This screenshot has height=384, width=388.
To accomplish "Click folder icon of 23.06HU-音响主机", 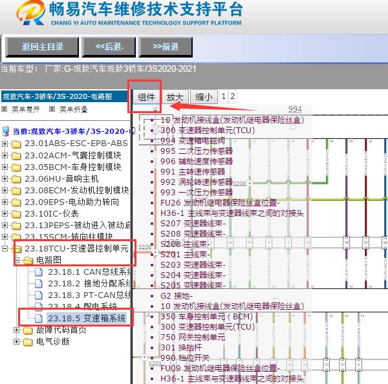I will click(16, 178).
